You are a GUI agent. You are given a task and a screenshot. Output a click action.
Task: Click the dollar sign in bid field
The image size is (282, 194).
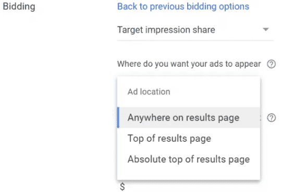coord(122,187)
